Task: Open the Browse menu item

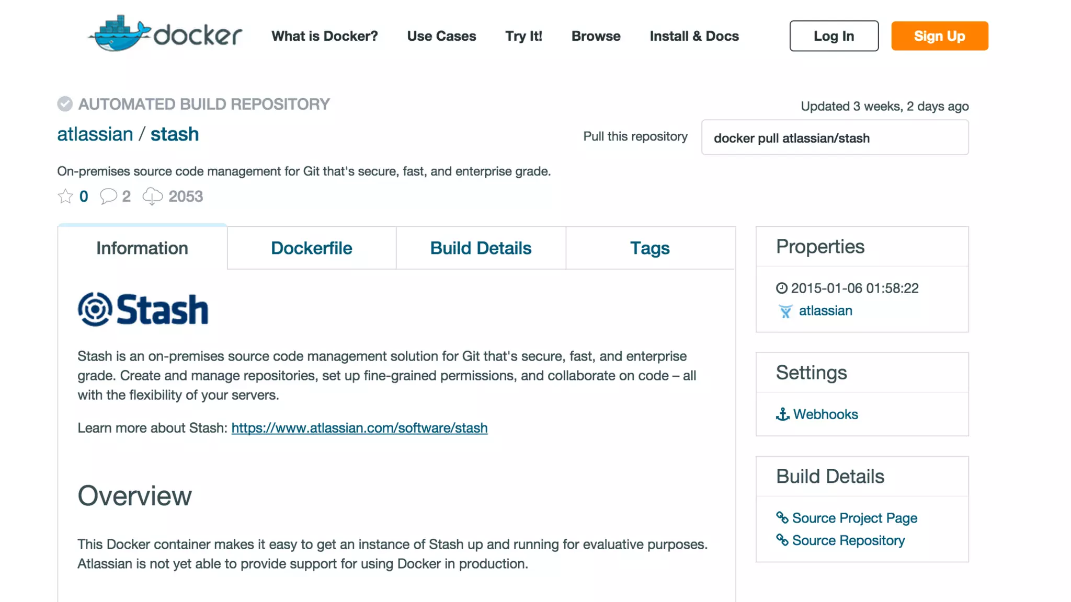Action: click(596, 36)
